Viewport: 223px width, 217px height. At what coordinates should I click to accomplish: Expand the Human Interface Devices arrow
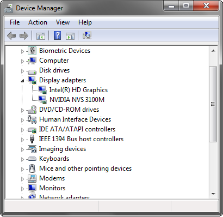pos(22,120)
